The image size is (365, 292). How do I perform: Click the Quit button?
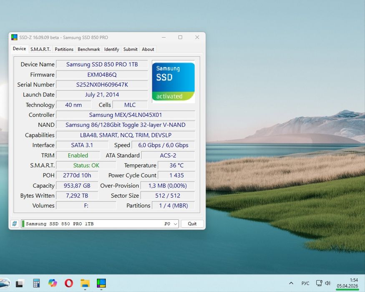[x=192, y=224]
